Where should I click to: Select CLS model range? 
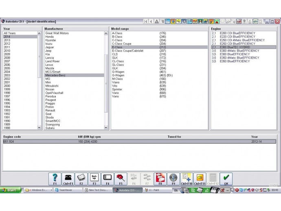(x=160, y=54)
